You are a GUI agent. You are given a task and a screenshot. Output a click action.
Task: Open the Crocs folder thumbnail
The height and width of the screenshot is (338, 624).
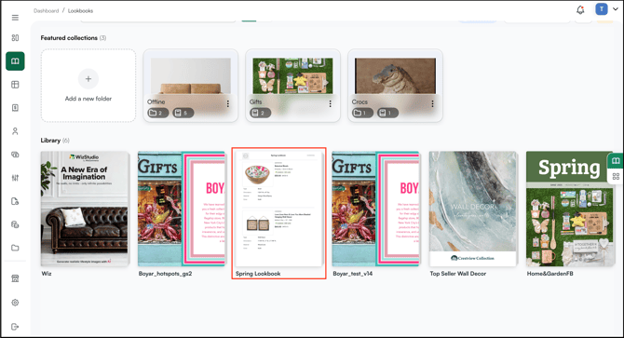pyautogui.click(x=395, y=75)
